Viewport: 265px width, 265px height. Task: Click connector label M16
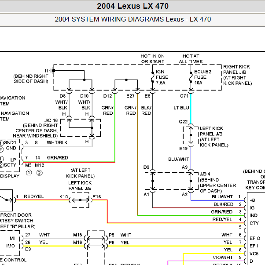point(77,242)
